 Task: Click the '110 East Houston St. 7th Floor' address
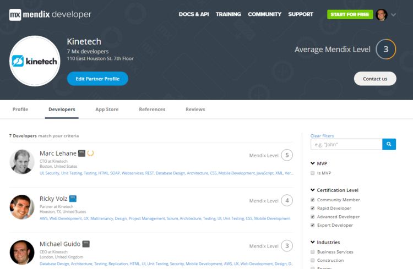tap(100, 58)
